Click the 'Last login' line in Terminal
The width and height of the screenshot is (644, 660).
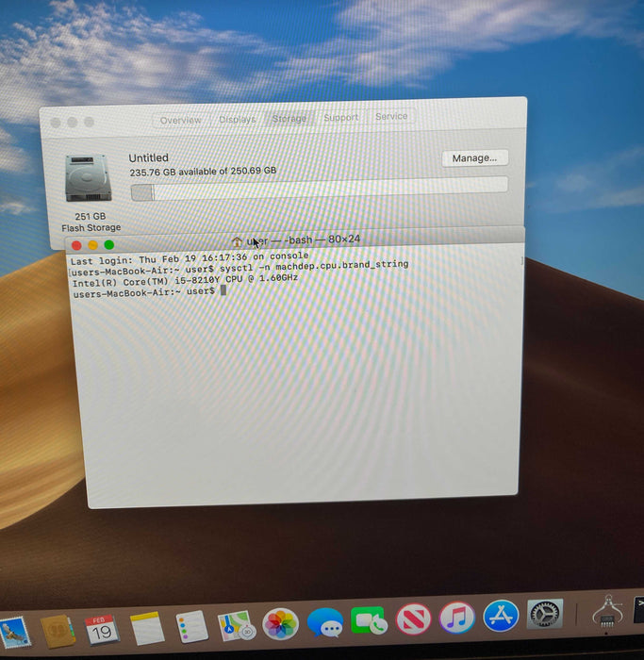(190, 258)
